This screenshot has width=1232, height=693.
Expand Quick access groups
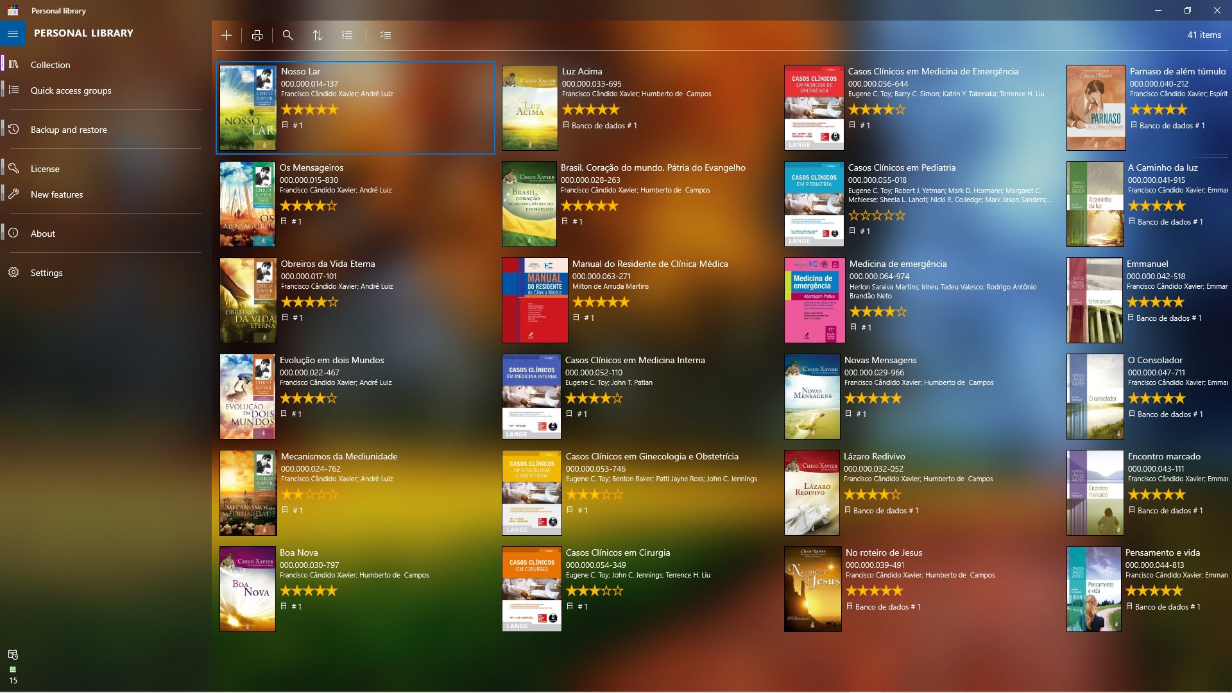[71, 90]
